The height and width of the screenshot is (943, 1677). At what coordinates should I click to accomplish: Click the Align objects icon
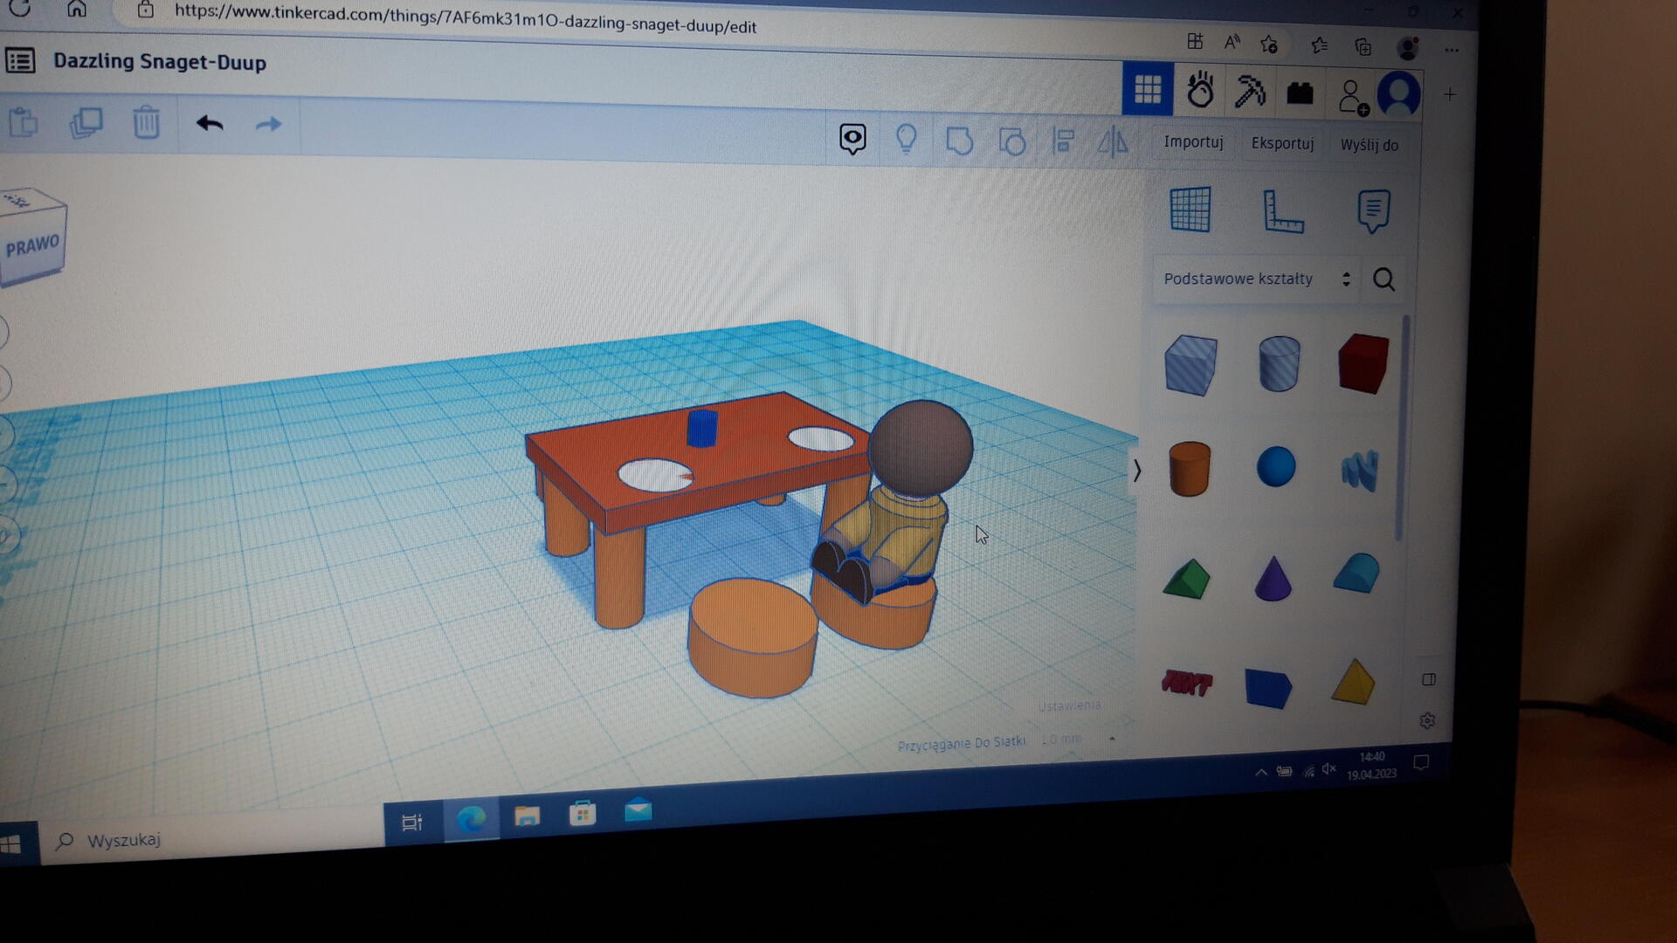(1063, 141)
